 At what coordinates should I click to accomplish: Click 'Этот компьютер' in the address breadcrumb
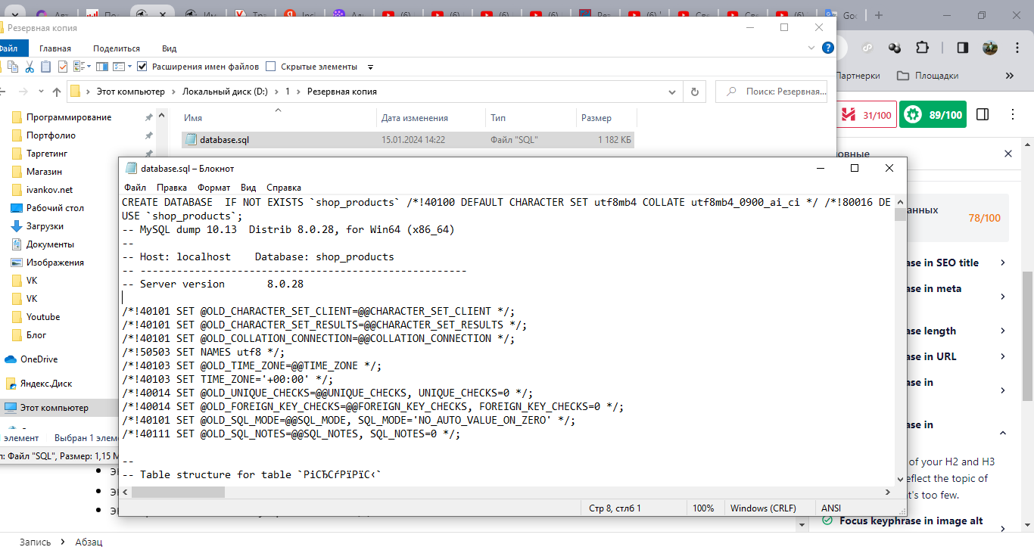pyautogui.click(x=130, y=92)
